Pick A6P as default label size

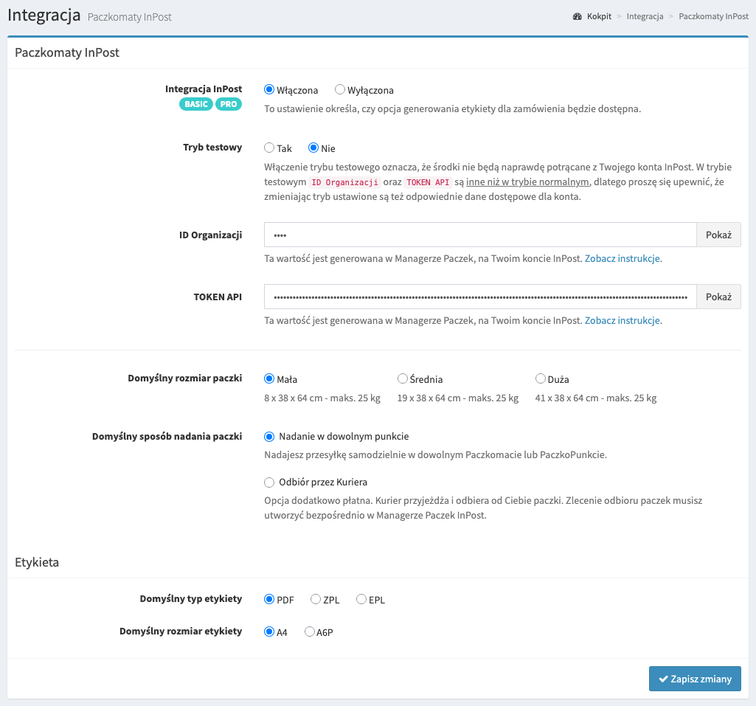coord(310,632)
